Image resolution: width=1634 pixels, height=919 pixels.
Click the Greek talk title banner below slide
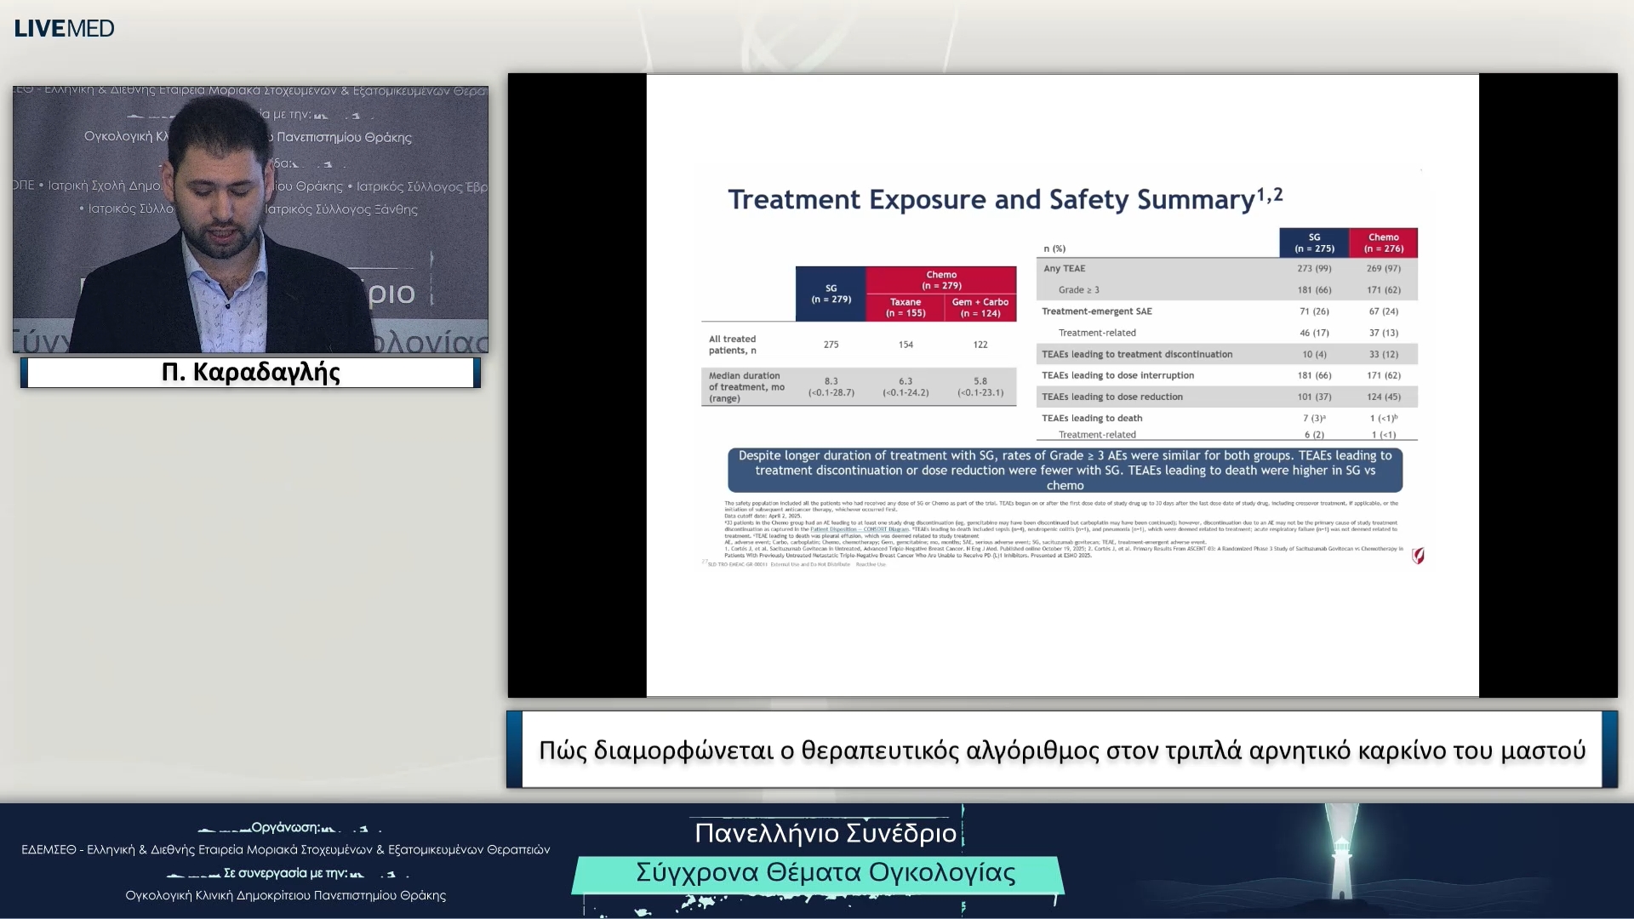[x=1061, y=751]
